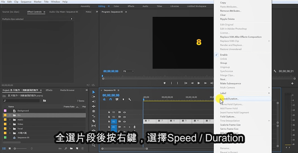Mute audio track A1
Viewport: 298px width, 153px height.
(124, 127)
